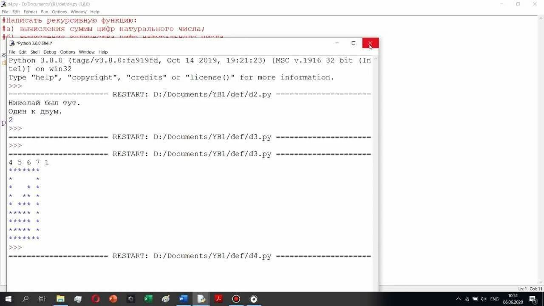Click the 'Type "help", "copyright"' info line
The height and width of the screenshot is (306, 544).
tap(171, 77)
